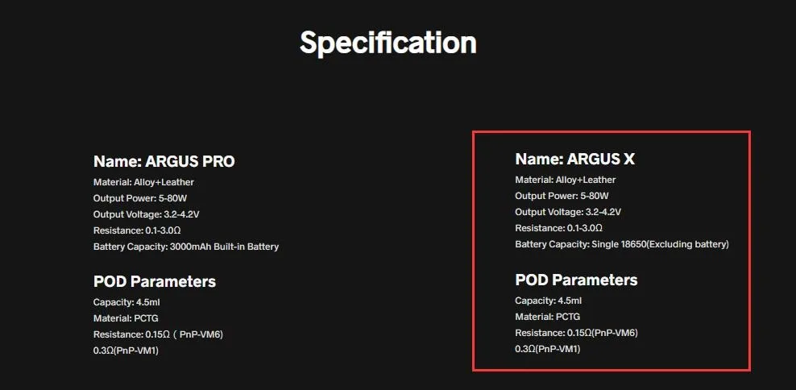Image resolution: width=796 pixels, height=390 pixels.
Task: Select ARGUS X's Material: Alloy+Leather line
Action: (565, 180)
